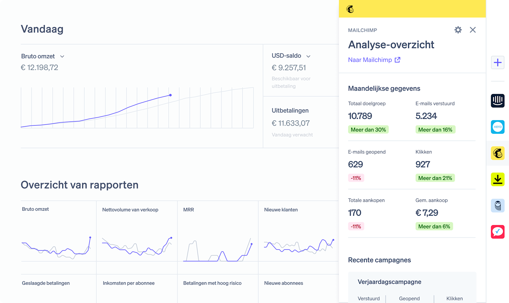
Task: Click the Meer dan 30% badge
Action: point(368,130)
